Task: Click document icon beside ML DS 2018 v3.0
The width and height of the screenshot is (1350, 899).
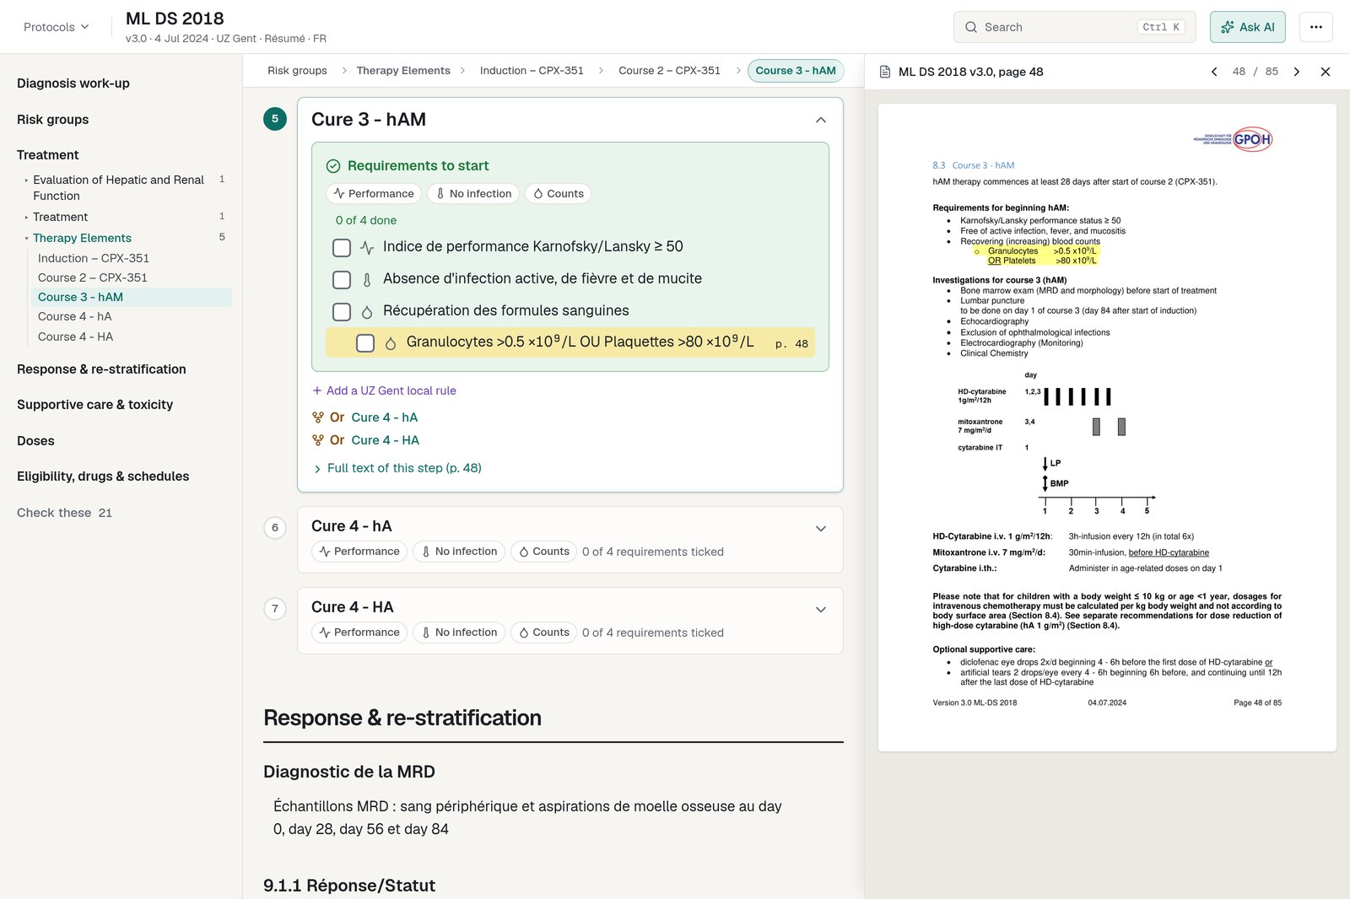Action: point(885,72)
